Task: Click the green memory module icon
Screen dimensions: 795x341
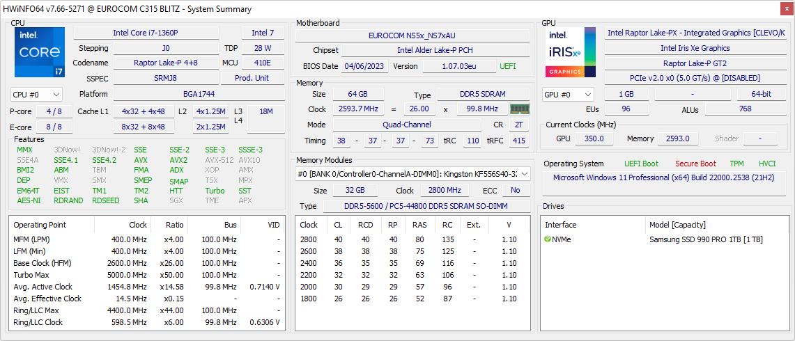Action: 519,109
